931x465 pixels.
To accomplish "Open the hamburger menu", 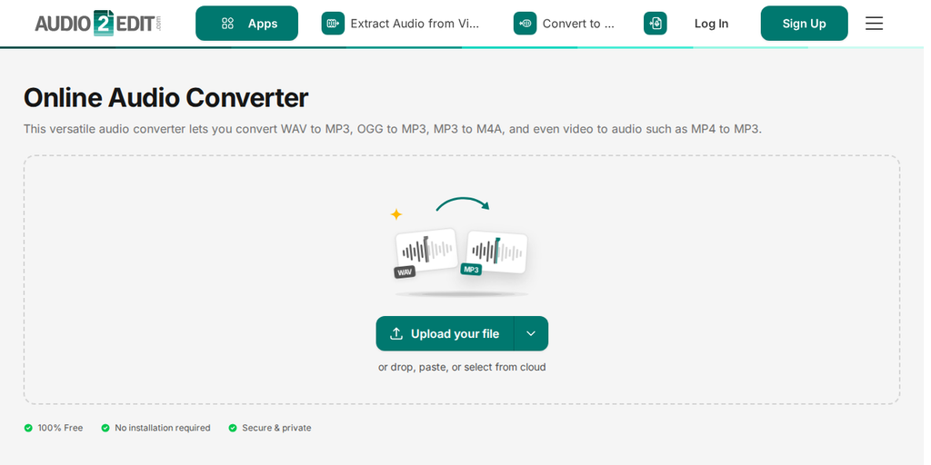I will pyautogui.click(x=874, y=23).
